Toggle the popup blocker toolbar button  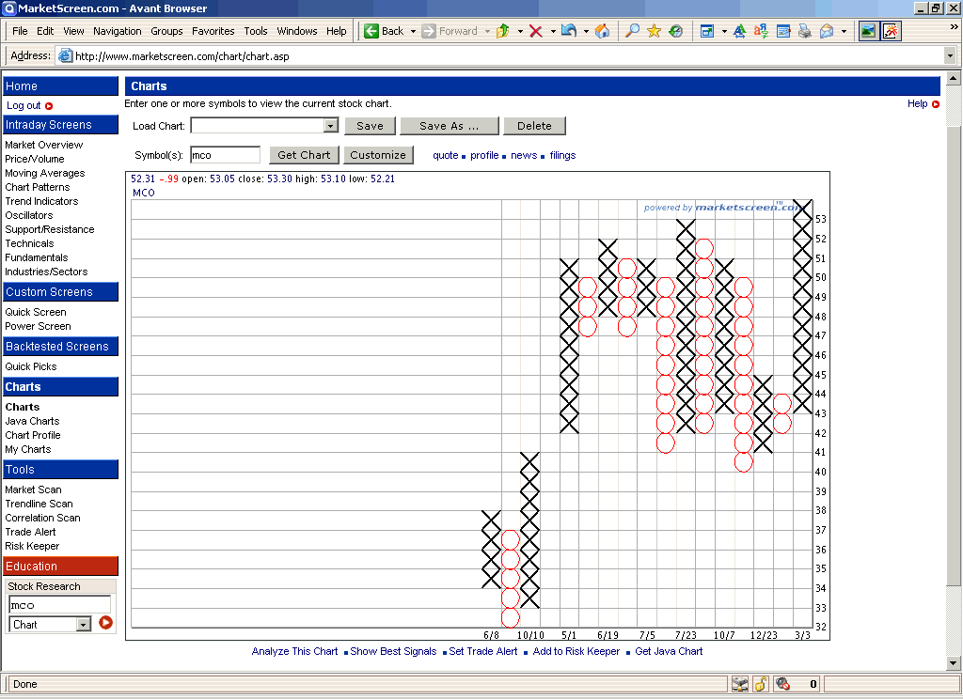pyautogui.click(x=890, y=31)
